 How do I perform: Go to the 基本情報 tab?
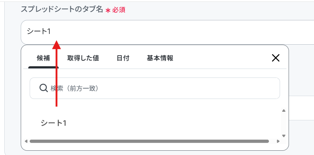(x=160, y=58)
